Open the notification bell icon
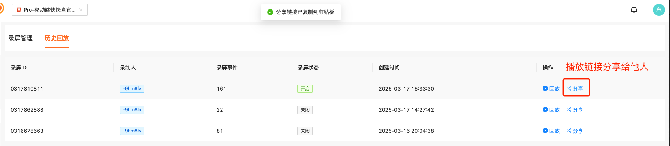 (x=634, y=10)
